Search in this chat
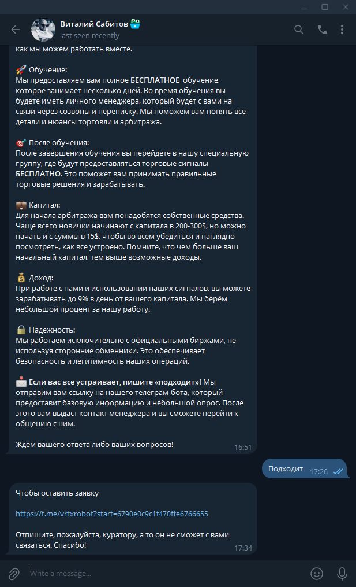Viewport: 356px width, 587px height. [299, 29]
